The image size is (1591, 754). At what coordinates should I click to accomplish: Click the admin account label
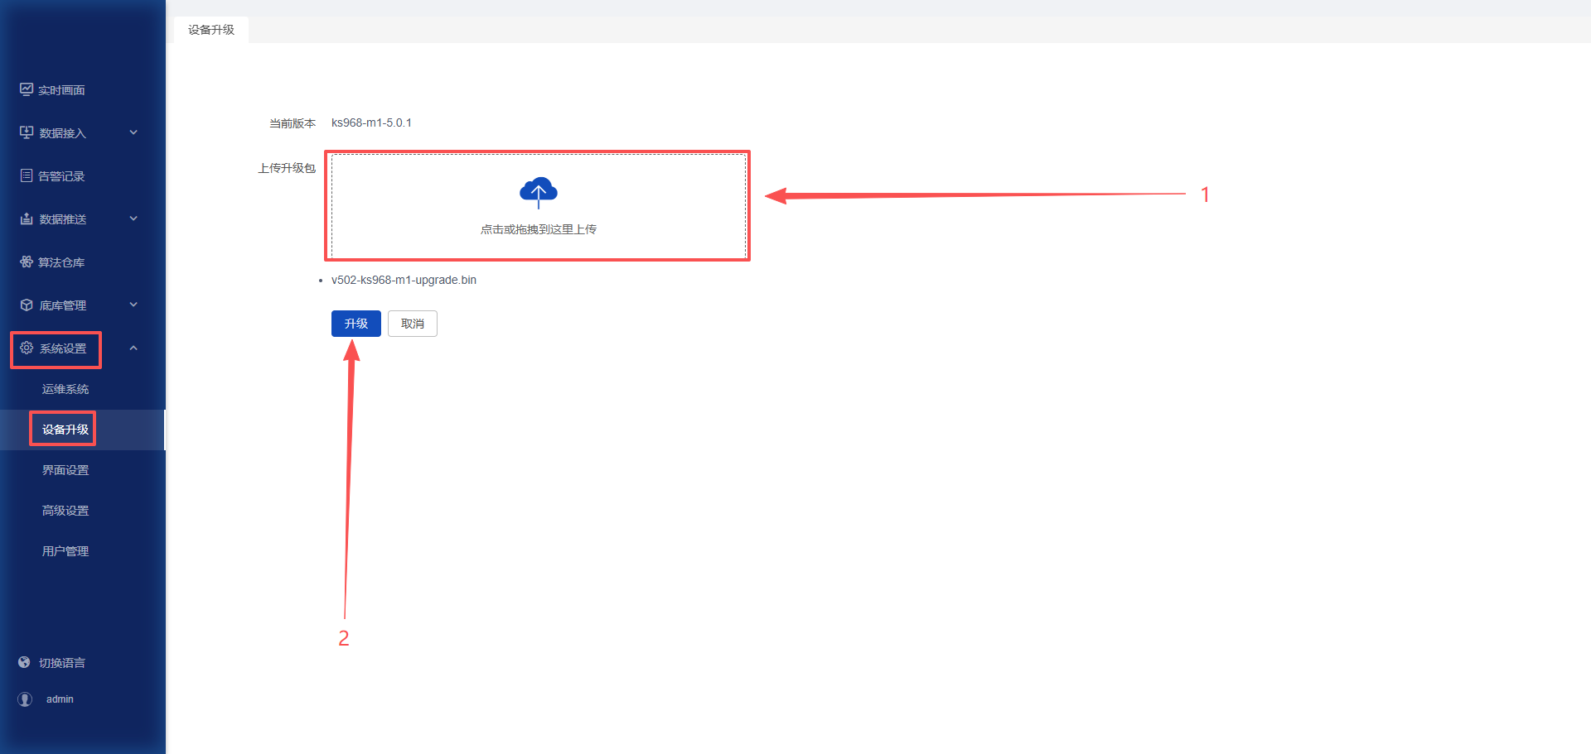click(60, 699)
